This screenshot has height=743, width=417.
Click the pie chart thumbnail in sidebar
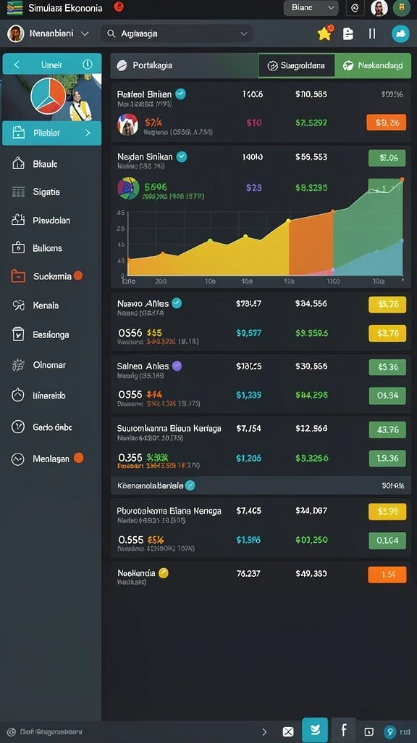[48, 97]
